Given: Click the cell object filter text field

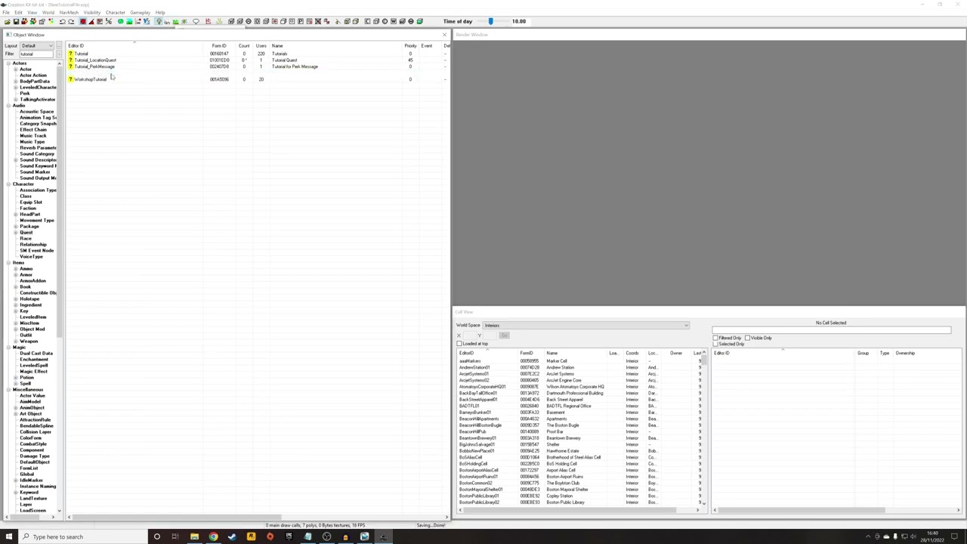Looking at the screenshot, I should tap(831, 330).
